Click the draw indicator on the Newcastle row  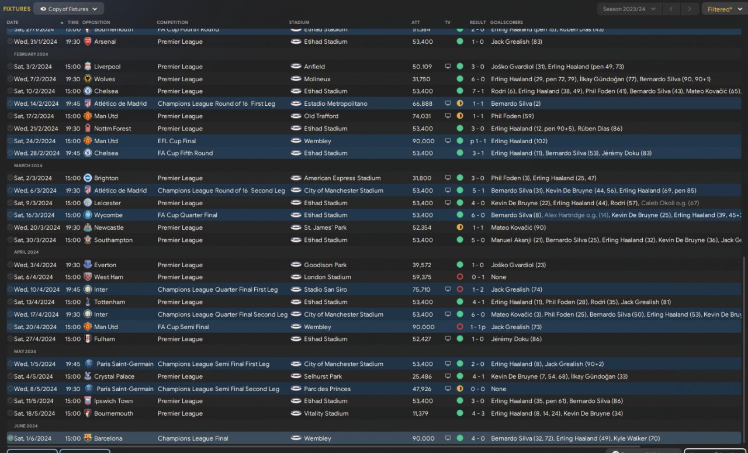point(460,228)
